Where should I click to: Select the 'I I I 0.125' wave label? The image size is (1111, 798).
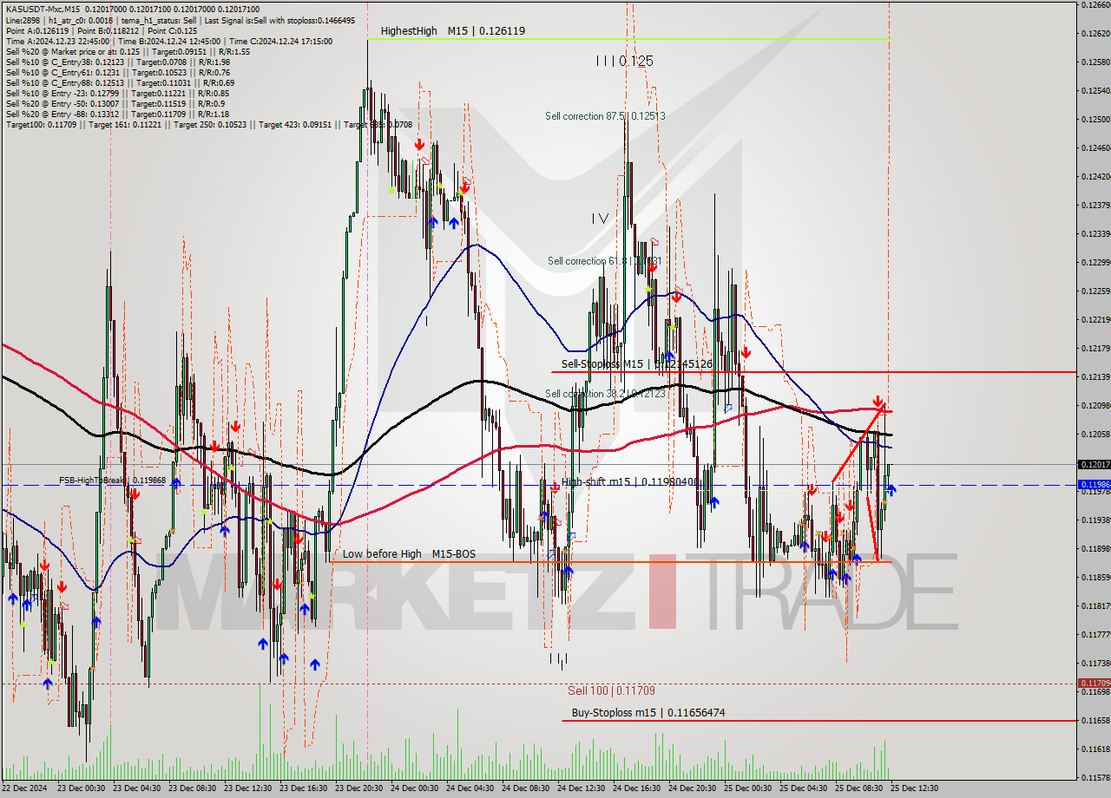(624, 61)
